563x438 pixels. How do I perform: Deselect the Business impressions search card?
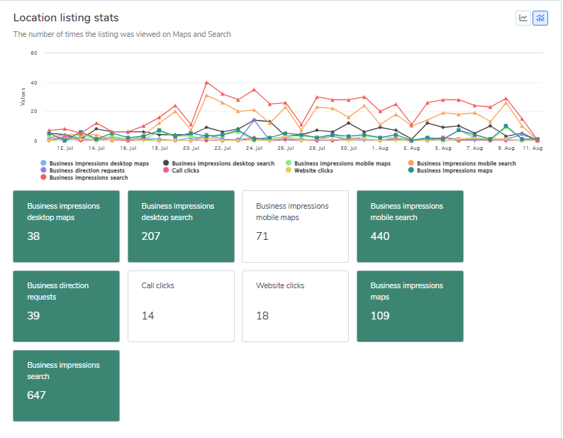[x=66, y=385]
